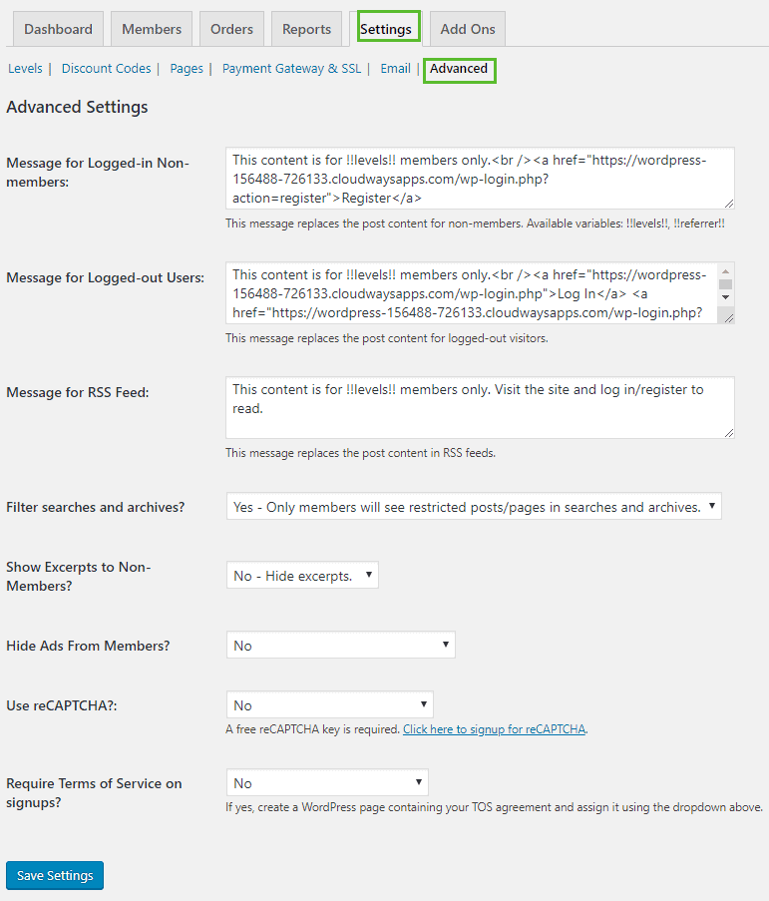This screenshot has height=901, width=769.
Task: Open the Levels settings link
Action: [25, 69]
